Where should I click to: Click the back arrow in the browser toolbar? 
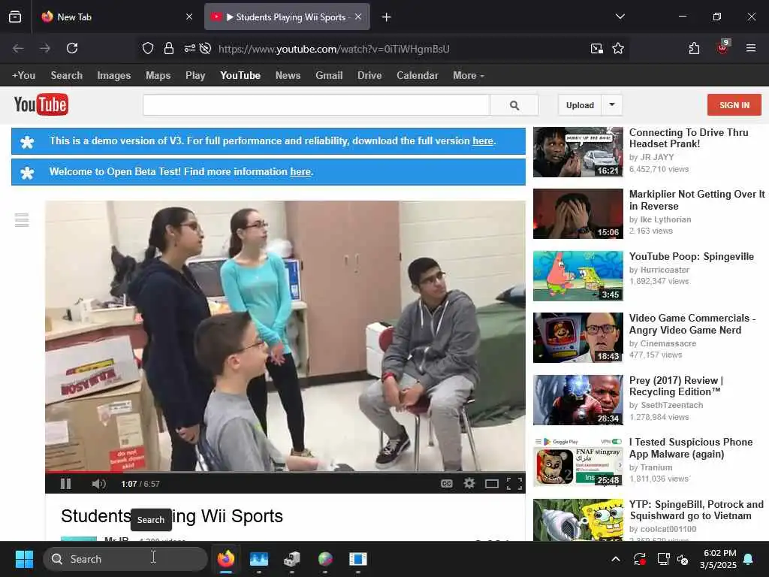tap(18, 48)
